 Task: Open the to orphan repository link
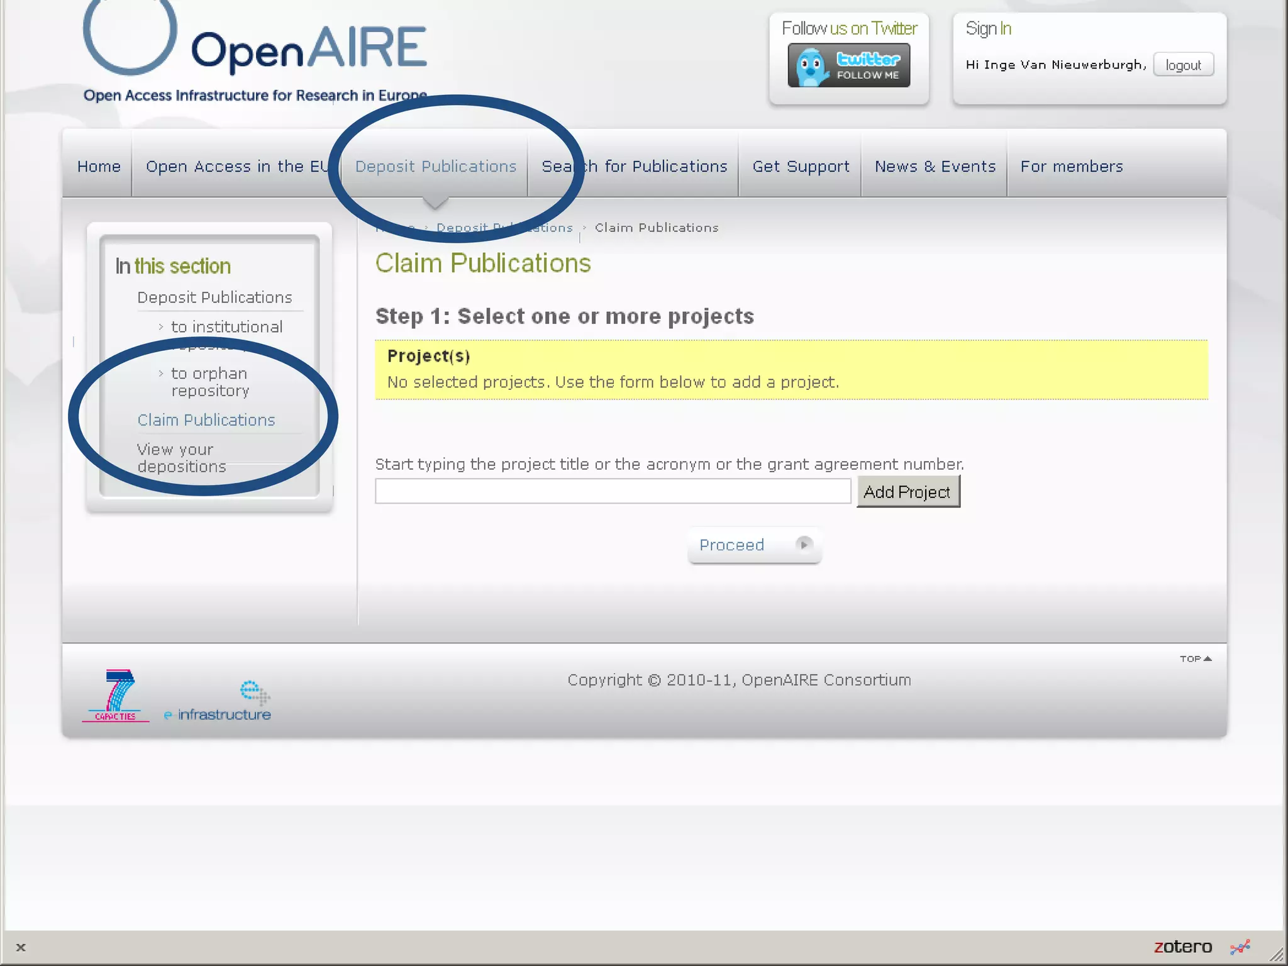209,382
